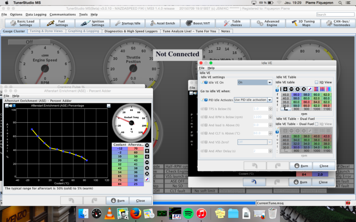Select afterstart value 70 cell in ASE table
Screen dimensions: 356x222
tap(136, 148)
